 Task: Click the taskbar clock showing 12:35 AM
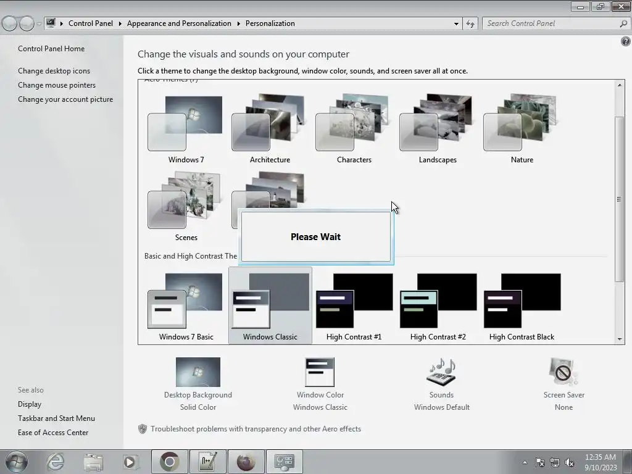pyautogui.click(x=601, y=462)
